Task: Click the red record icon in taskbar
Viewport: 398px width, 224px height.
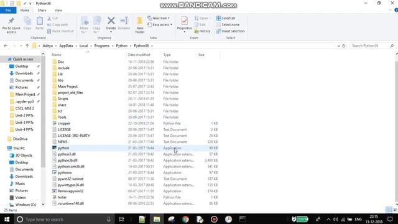Action: click(x=214, y=219)
